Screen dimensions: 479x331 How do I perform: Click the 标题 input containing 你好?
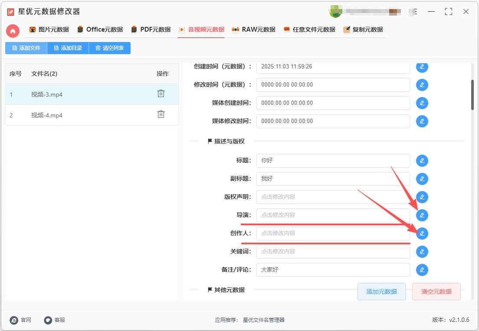[333, 161]
